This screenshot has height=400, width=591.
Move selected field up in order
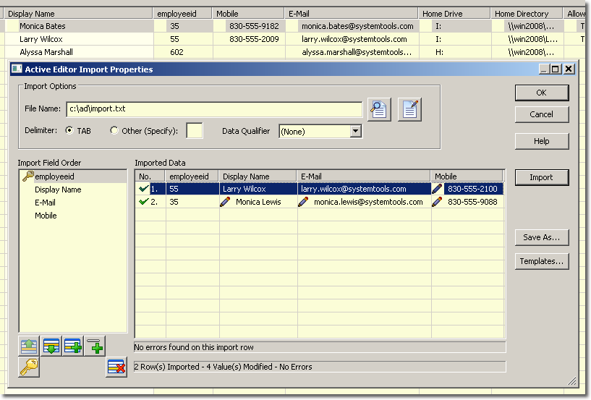pos(29,346)
